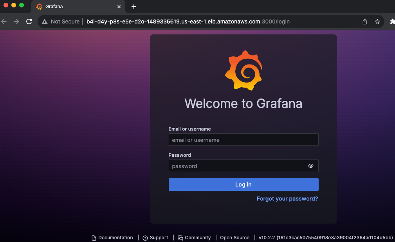Click the Email or username input field
The image size is (395, 242).
243,140
